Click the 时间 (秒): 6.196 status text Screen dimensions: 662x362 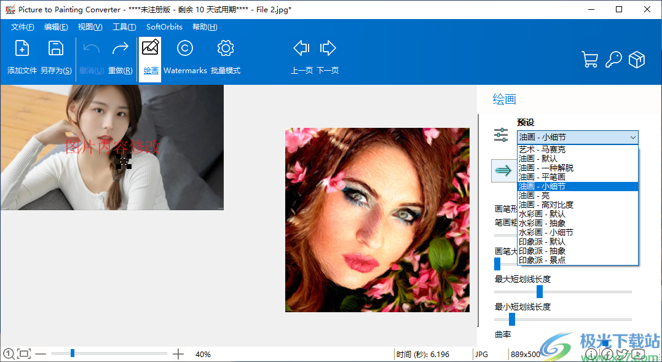[423, 355]
